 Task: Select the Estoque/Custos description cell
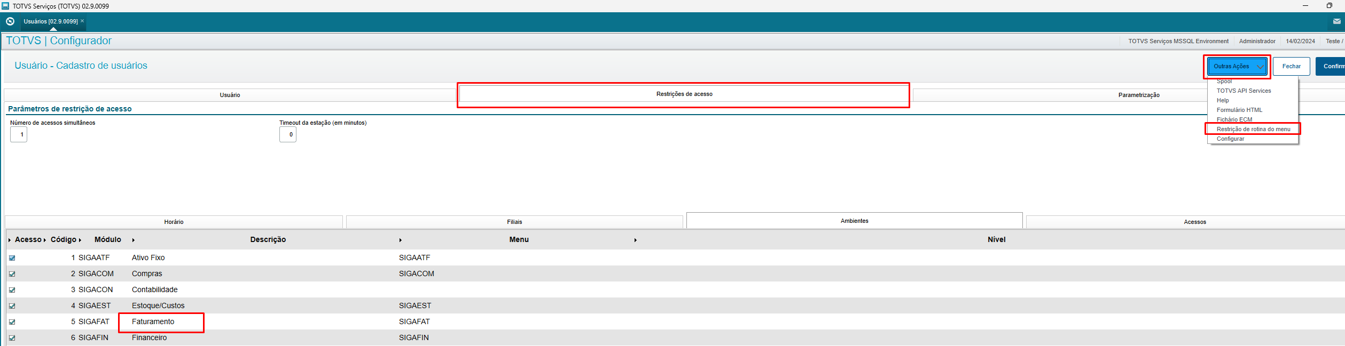coord(158,305)
